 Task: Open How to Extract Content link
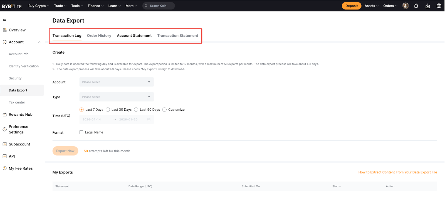(x=397, y=172)
